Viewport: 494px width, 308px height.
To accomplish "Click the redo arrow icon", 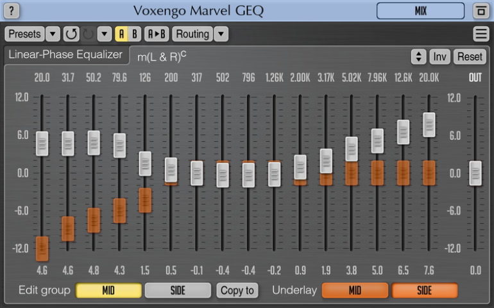I will (87, 34).
